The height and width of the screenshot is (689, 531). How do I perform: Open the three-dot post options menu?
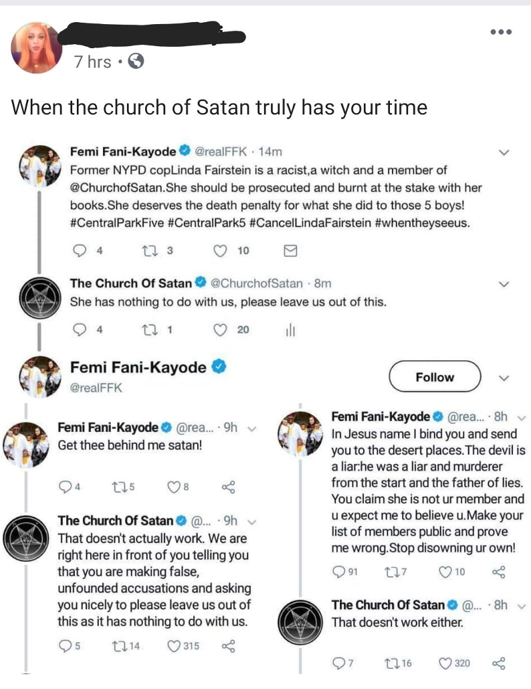[500, 31]
